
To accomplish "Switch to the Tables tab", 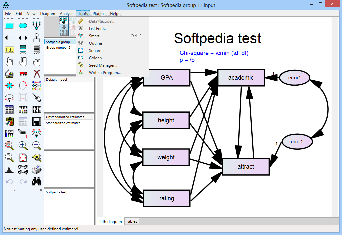I will pos(132,221).
